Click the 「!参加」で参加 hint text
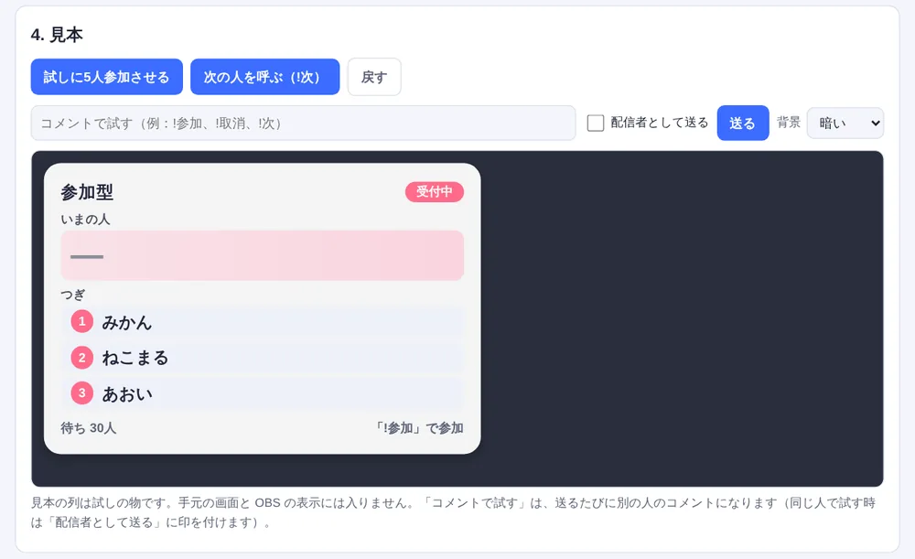Image resolution: width=915 pixels, height=559 pixels. point(418,428)
